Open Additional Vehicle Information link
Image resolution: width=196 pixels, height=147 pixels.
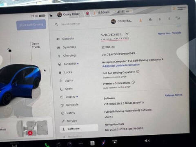tap(121, 65)
